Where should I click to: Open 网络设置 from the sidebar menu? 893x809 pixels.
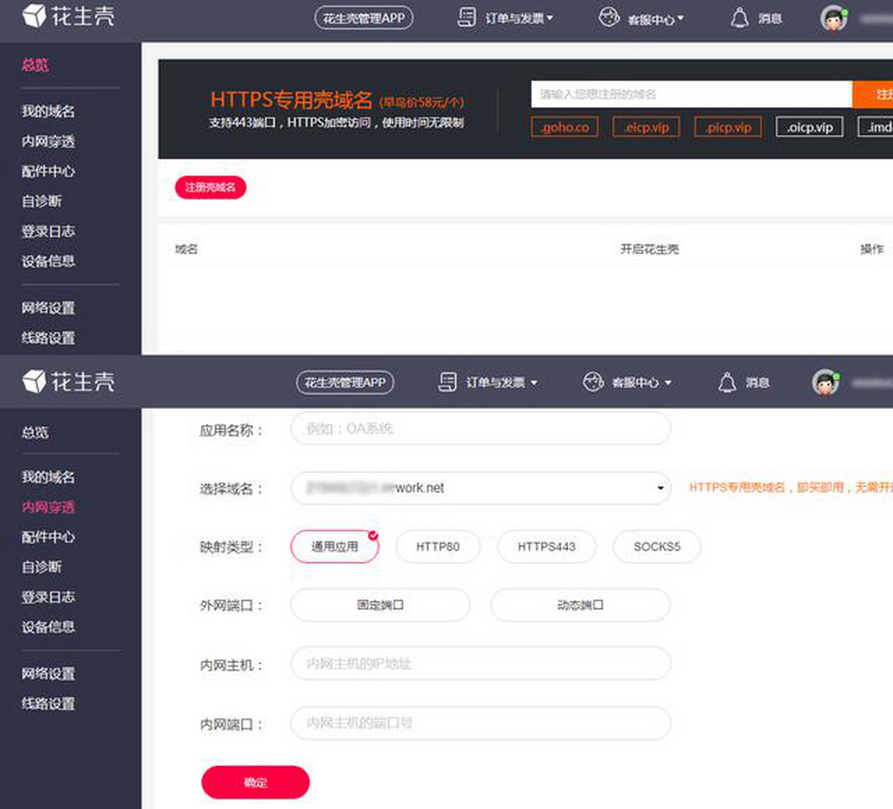click(x=47, y=308)
